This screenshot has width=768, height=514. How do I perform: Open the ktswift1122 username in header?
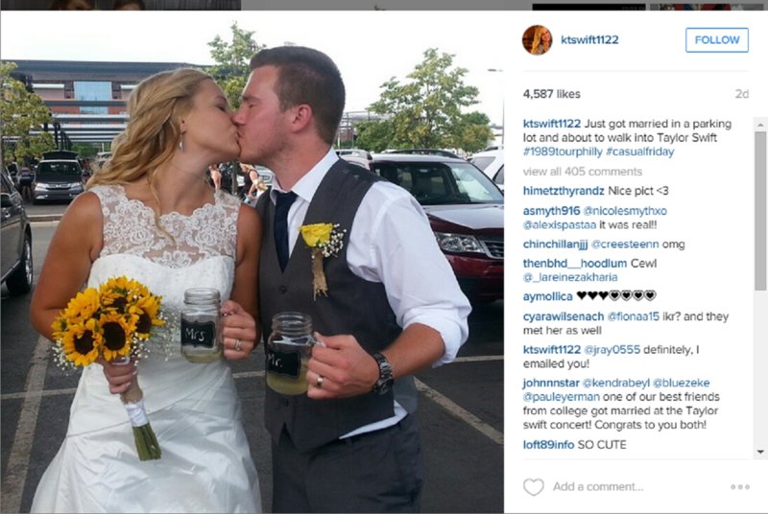pyautogui.click(x=589, y=40)
